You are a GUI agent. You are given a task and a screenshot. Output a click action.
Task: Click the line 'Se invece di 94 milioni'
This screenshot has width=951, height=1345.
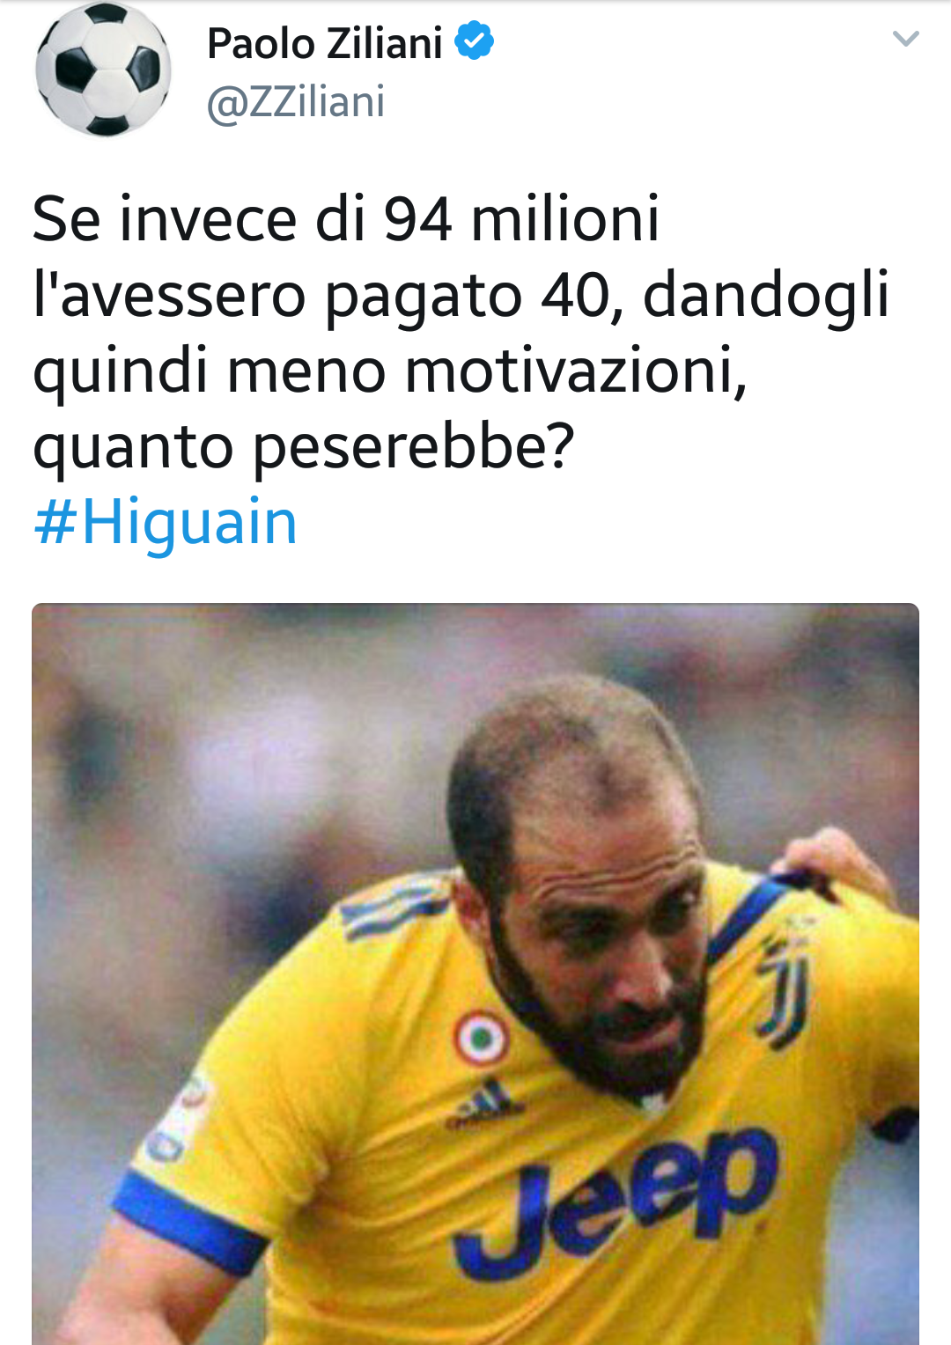click(346, 218)
